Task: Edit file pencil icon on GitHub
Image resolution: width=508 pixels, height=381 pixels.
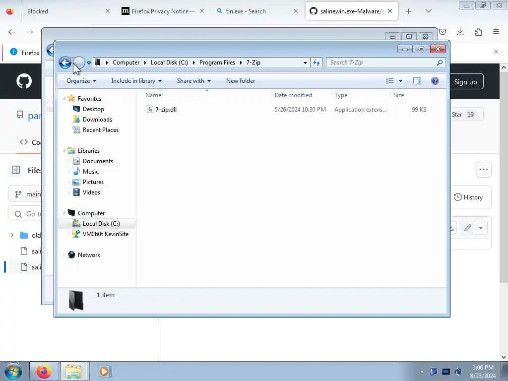Action: click(x=467, y=228)
